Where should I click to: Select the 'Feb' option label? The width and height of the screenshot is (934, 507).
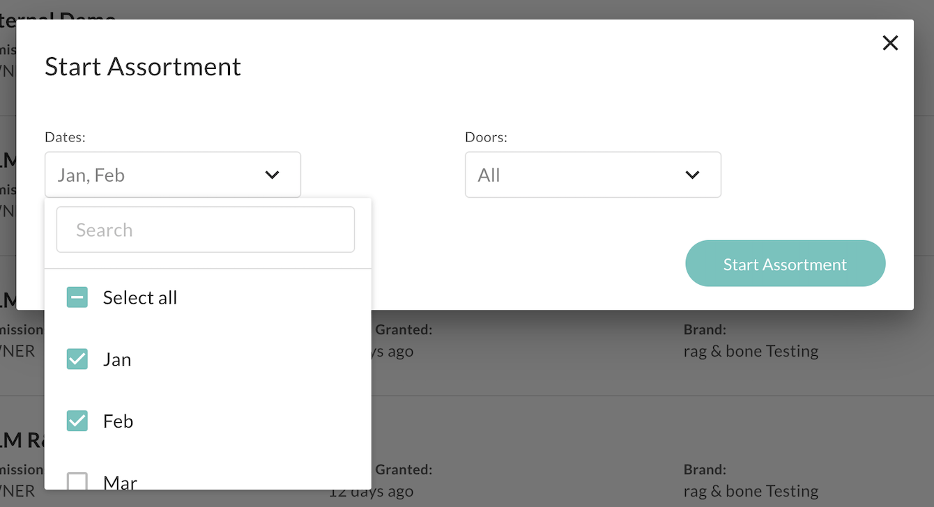(118, 421)
